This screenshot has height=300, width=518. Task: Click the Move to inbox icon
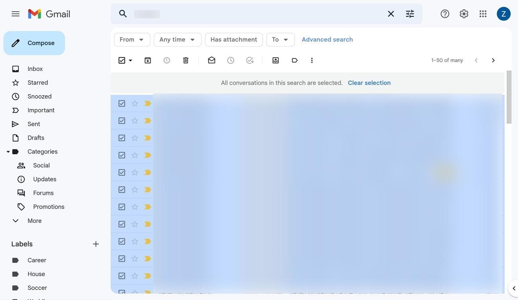[275, 60]
